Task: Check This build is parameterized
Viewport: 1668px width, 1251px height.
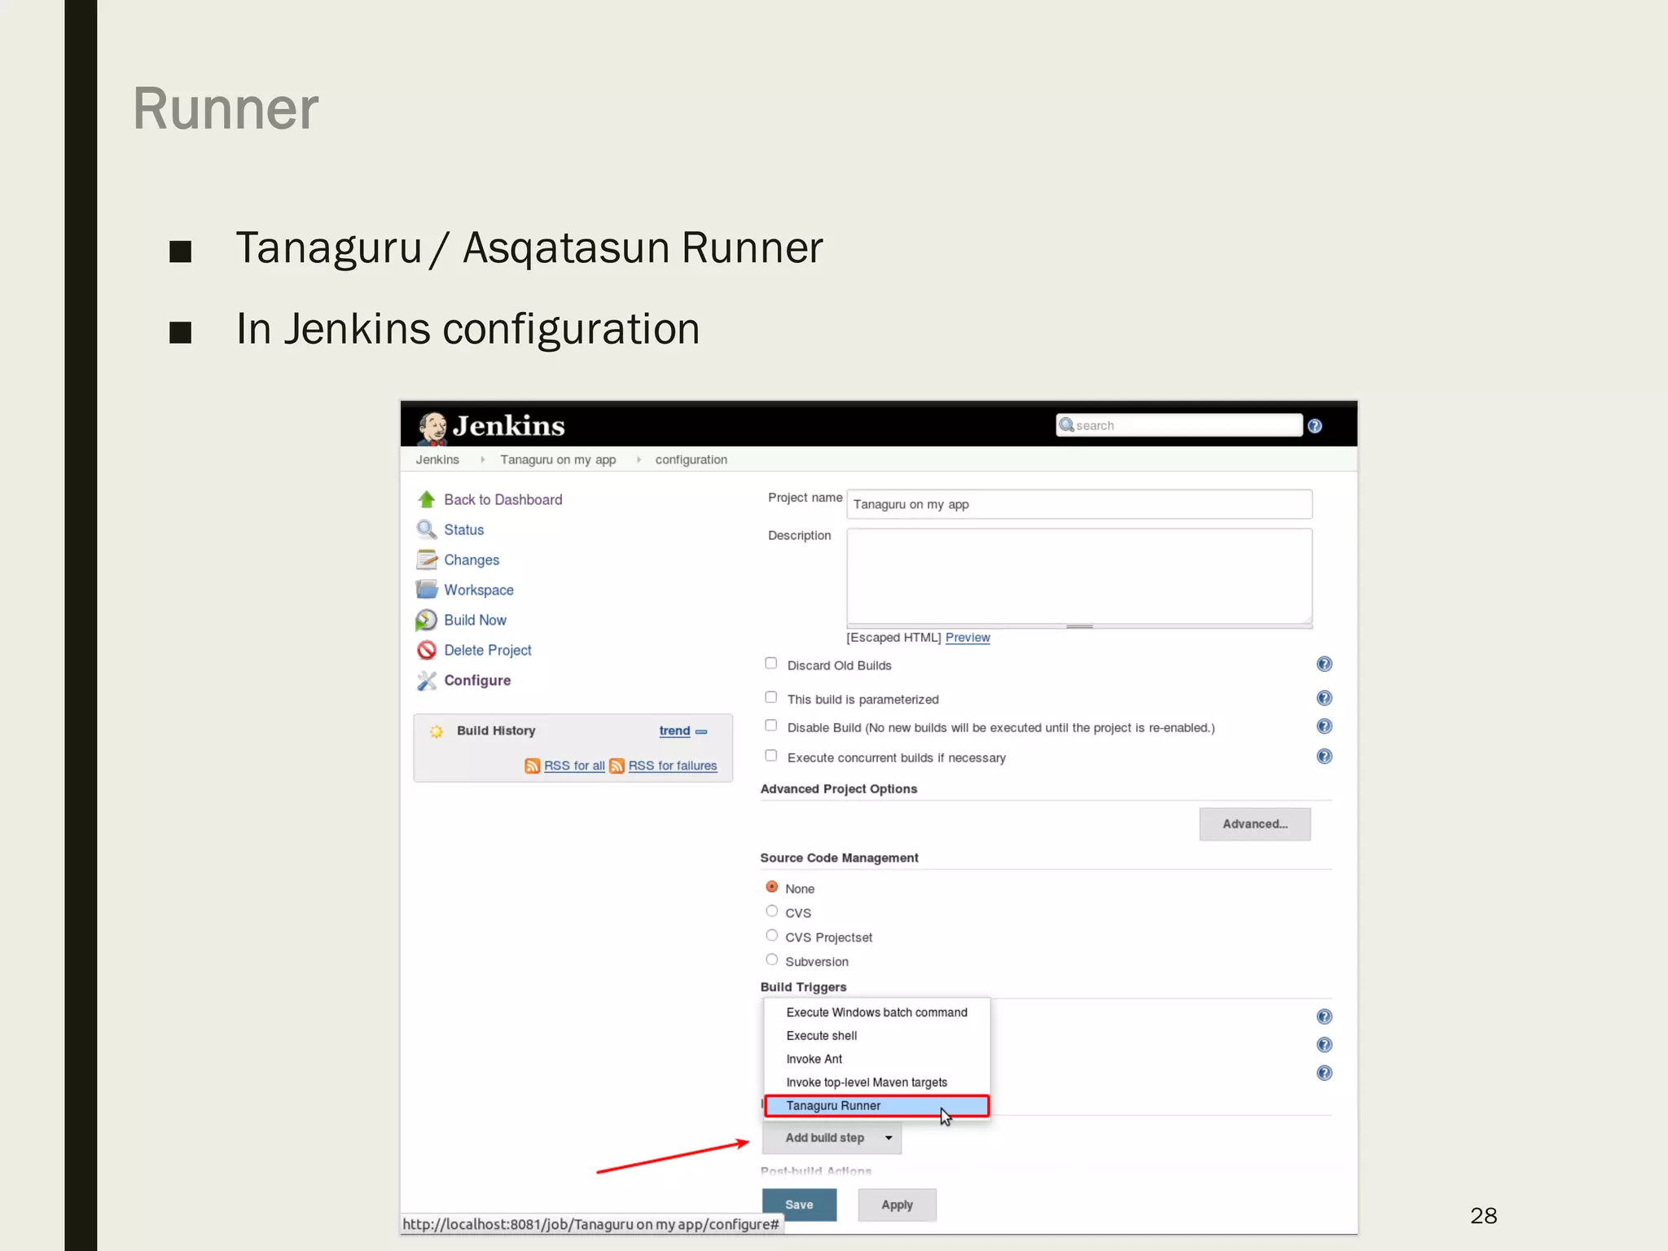Action: coord(770,697)
